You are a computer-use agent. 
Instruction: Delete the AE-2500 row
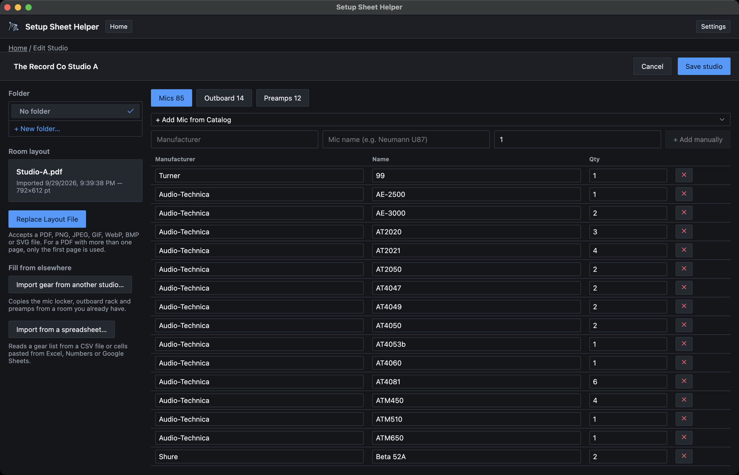[x=684, y=194]
